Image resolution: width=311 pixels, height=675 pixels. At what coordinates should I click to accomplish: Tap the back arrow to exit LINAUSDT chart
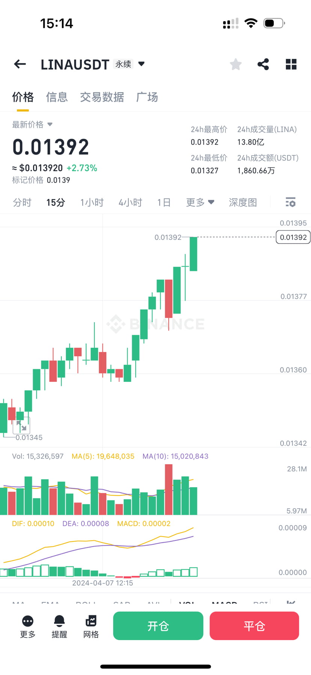pos(20,64)
